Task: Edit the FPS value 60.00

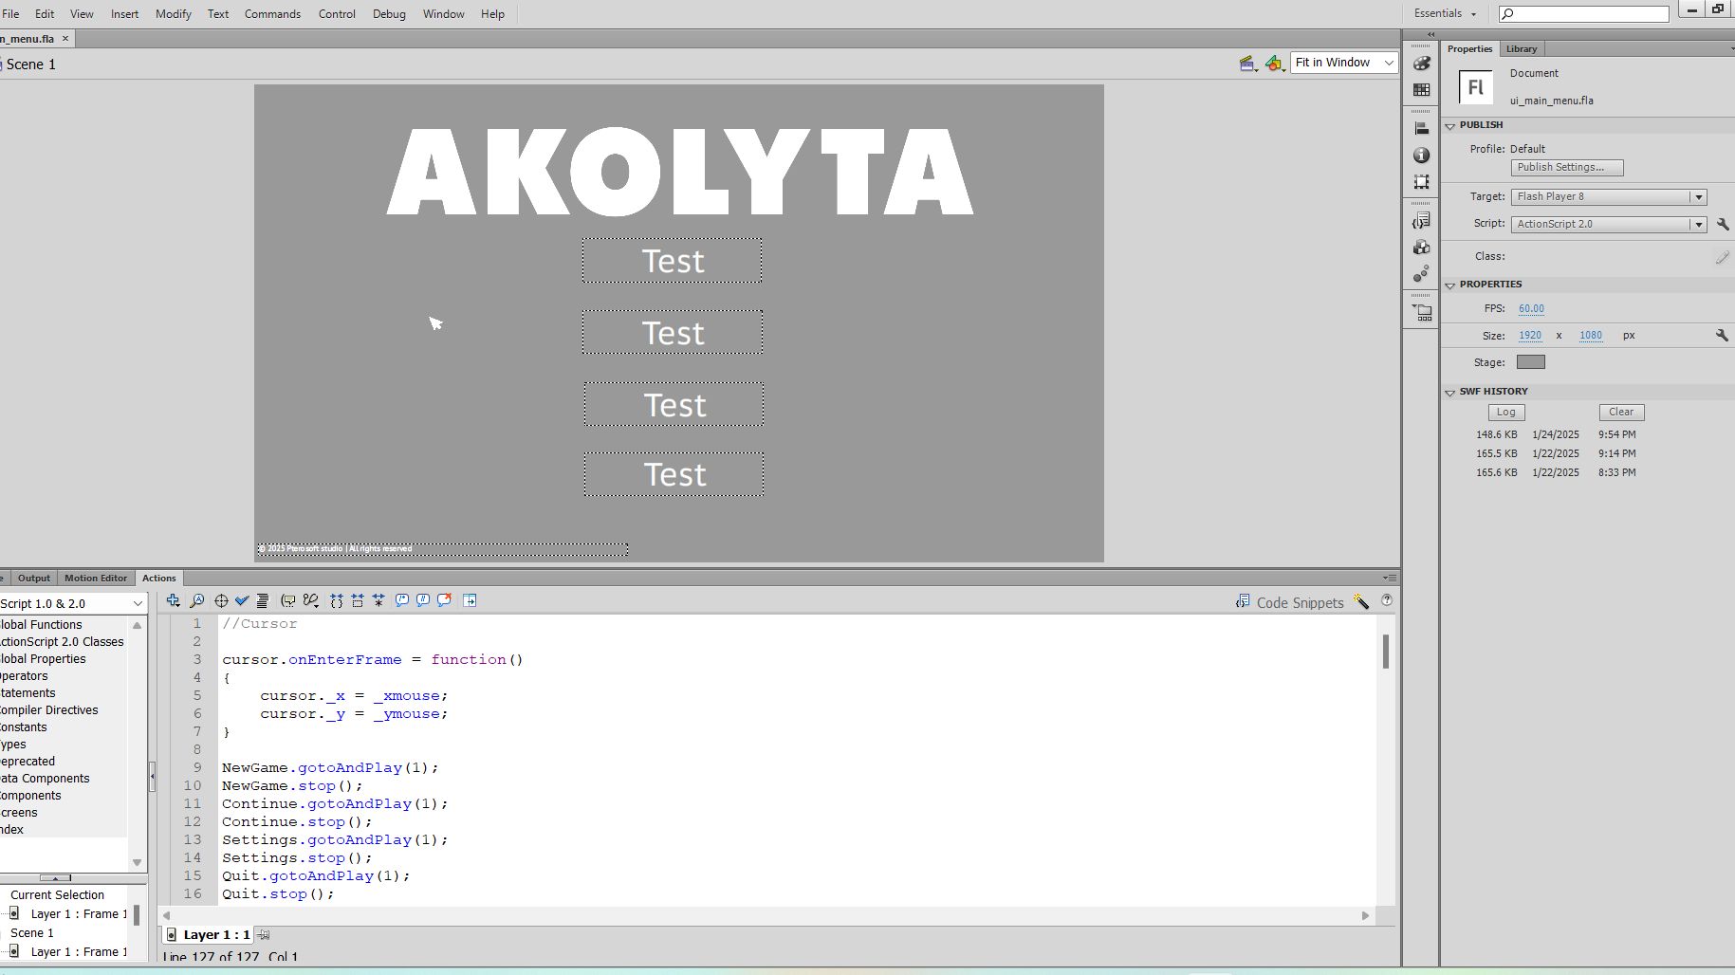Action: tap(1531, 308)
